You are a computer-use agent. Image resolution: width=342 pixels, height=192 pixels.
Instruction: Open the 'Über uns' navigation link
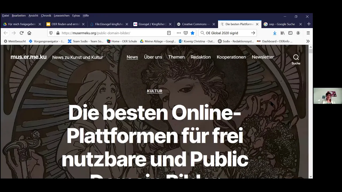153,57
